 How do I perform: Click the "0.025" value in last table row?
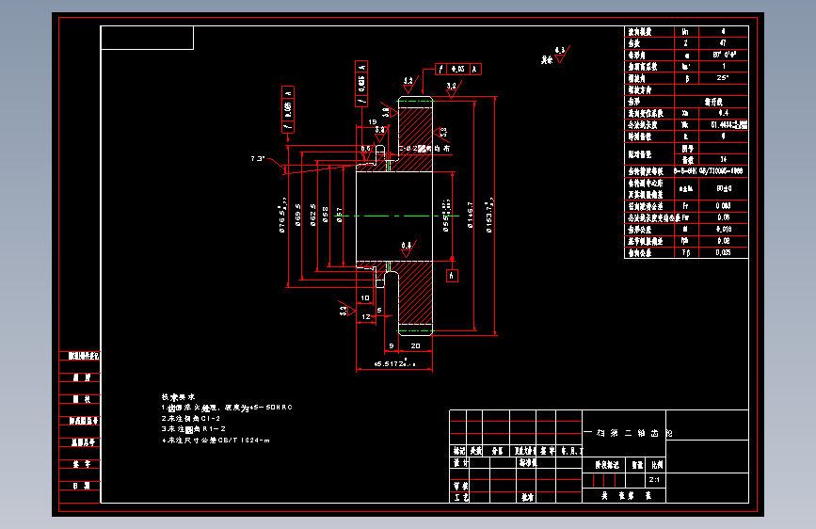(x=723, y=252)
